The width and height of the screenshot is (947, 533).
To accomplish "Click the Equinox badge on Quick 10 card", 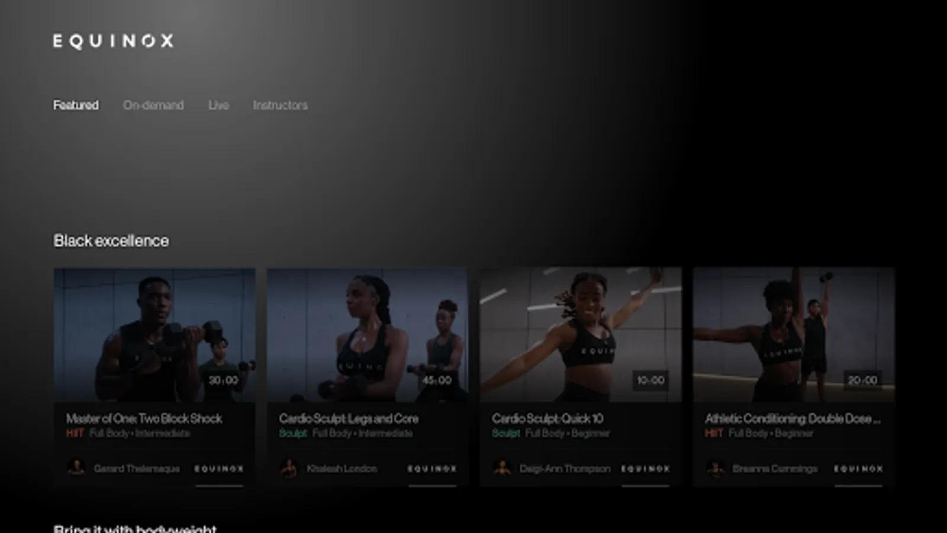I will tap(645, 468).
